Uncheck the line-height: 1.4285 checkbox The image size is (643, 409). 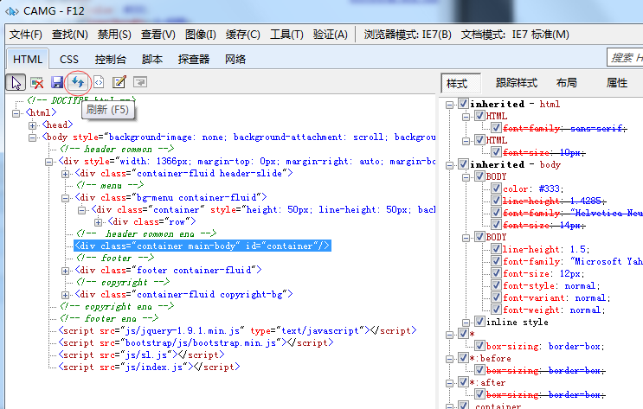point(496,201)
